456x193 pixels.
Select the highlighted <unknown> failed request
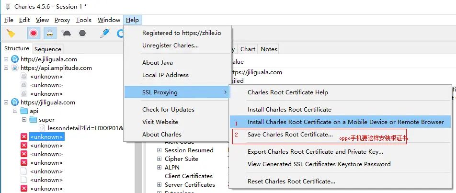point(46,137)
